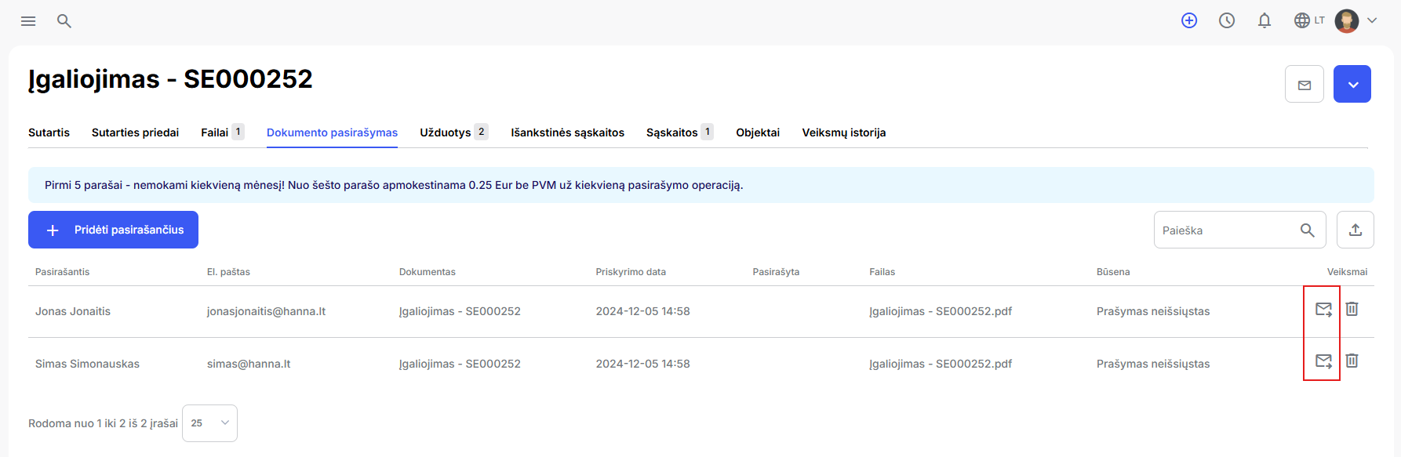Open the Veiksmų istorija tab

pyautogui.click(x=843, y=132)
